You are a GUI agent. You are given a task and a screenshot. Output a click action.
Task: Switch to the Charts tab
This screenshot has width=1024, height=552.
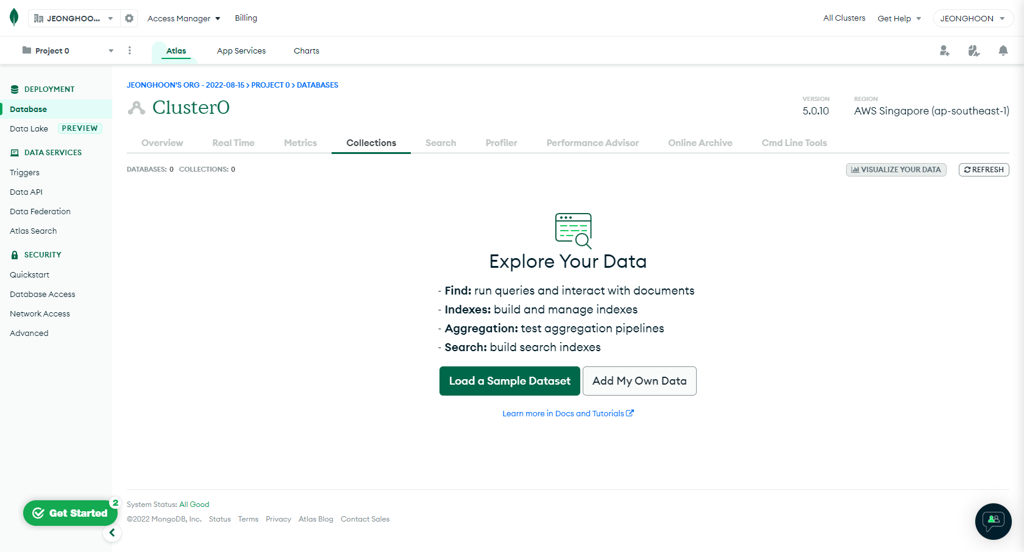click(307, 51)
